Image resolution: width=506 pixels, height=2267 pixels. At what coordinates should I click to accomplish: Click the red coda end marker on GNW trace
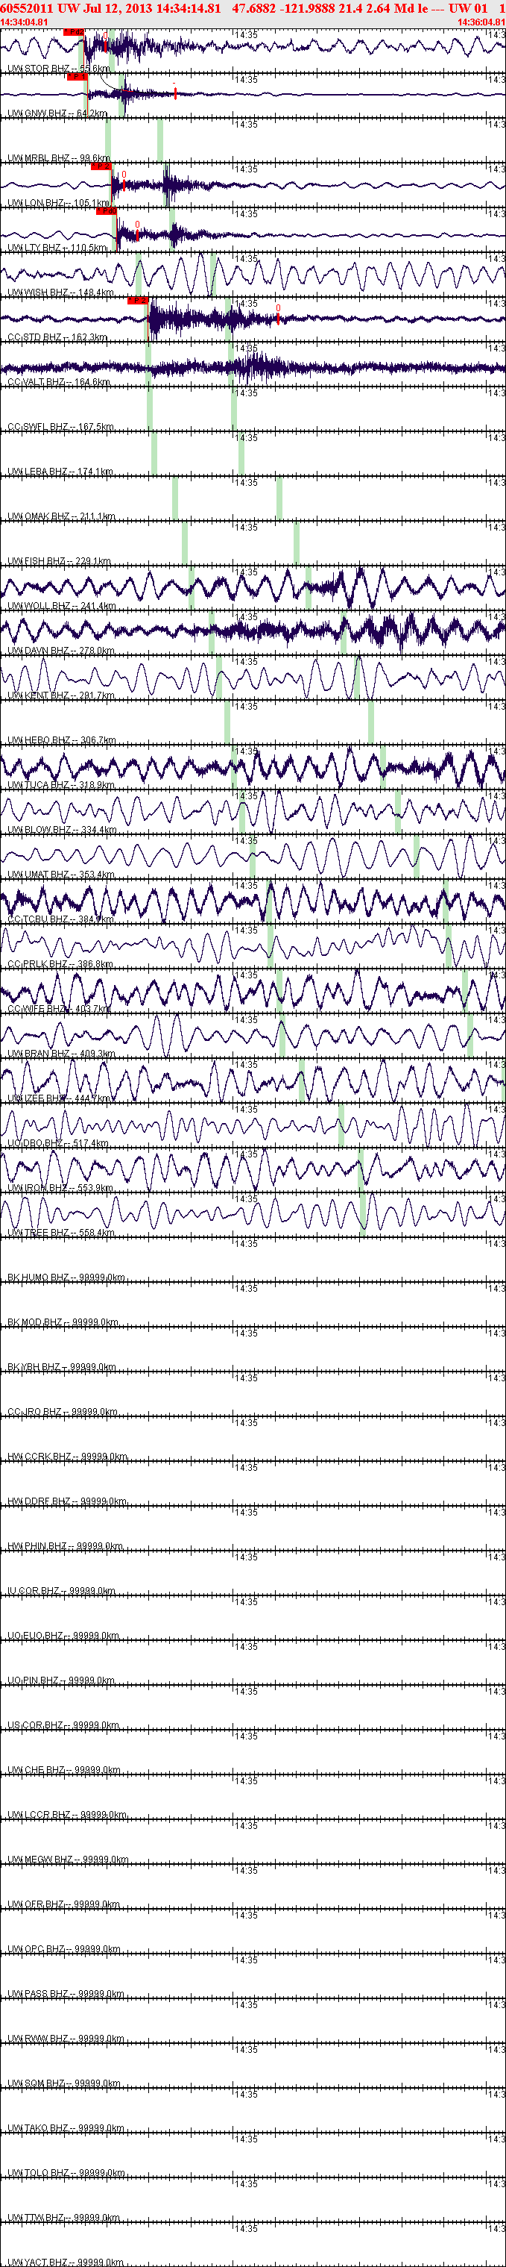175,93
